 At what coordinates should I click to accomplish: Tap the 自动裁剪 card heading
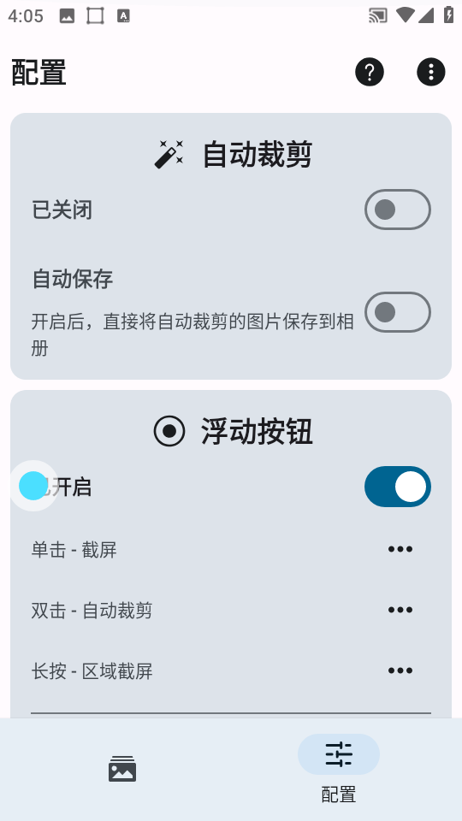pyautogui.click(x=258, y=155)
